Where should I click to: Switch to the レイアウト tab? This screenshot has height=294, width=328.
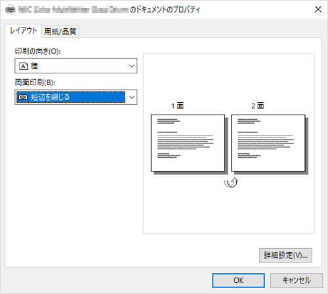[x=23, y=31]
